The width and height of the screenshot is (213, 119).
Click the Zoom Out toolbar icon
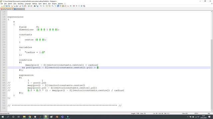coord(44,6)
